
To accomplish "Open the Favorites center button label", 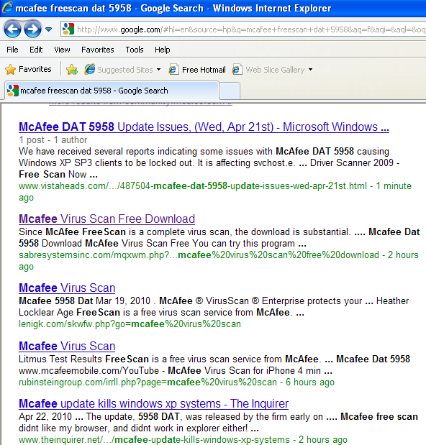I will point(35,69).
